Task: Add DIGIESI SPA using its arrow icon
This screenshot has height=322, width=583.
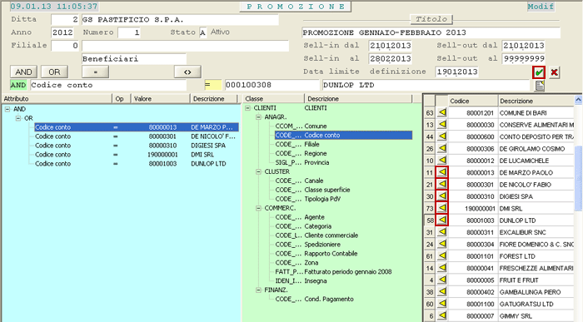Action: tap(441, 196)
